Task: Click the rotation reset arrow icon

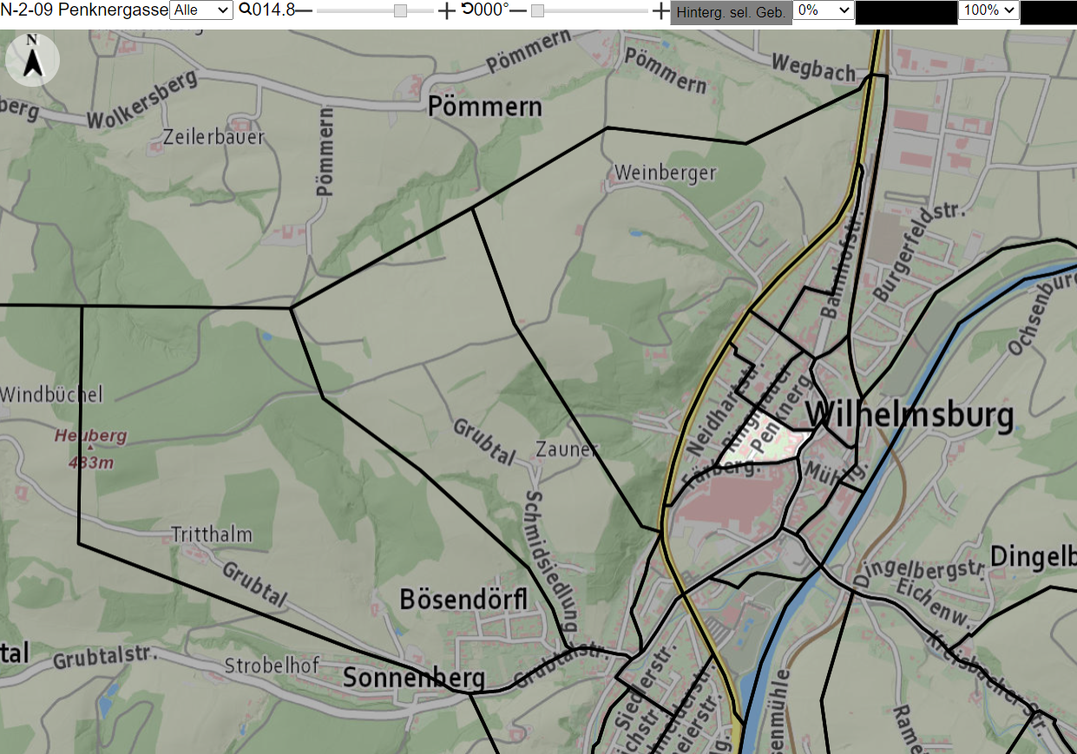Action: 466,10
